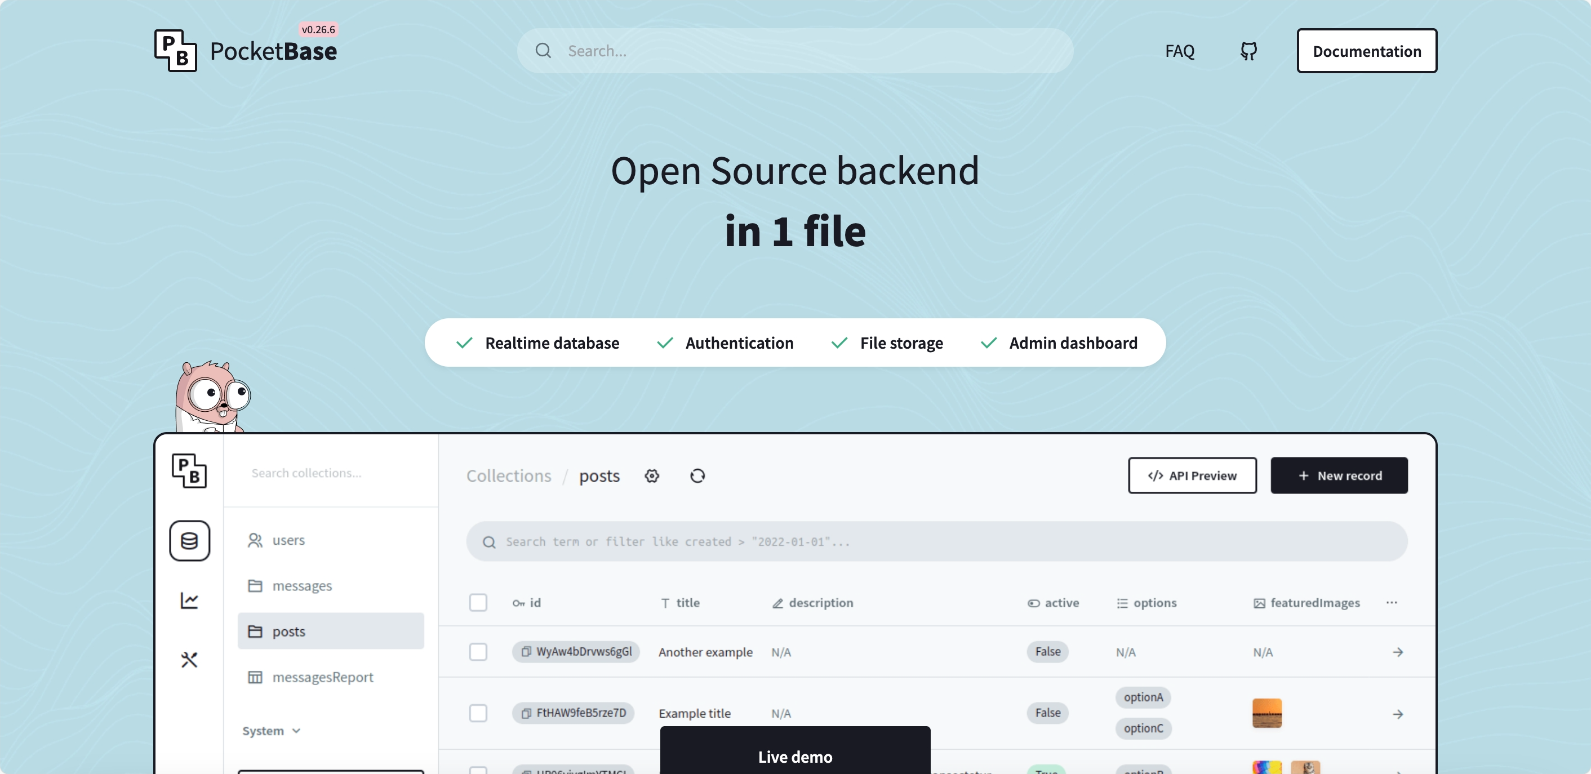Click the record filter search icon
This screenshot has height=774, width=1591.
[489, 542]
